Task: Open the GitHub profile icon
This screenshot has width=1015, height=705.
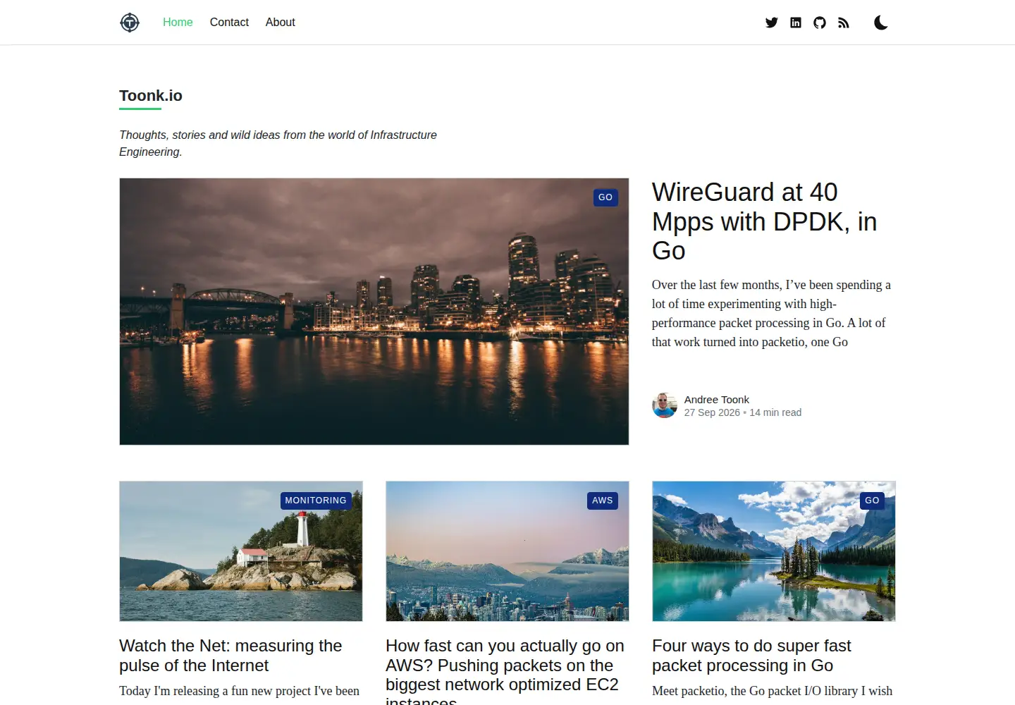Action: pyautogui.click(x=820, y=23)
